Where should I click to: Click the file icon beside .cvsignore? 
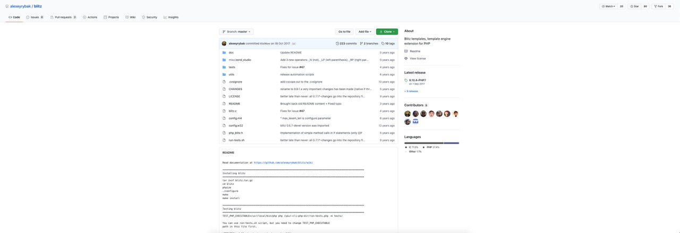click(x=224, y=82)
